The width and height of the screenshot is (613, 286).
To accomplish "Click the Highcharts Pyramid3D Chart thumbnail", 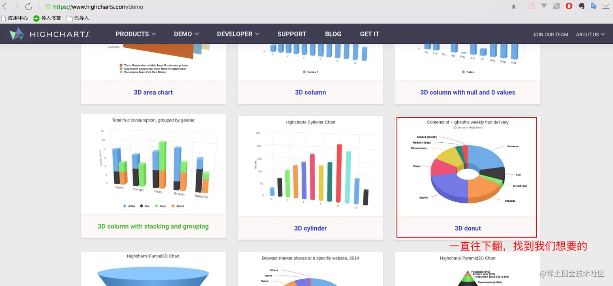I will (x=468, y=269).
